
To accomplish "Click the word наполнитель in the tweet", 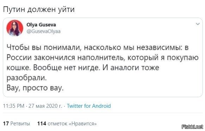I will point(100,57).
